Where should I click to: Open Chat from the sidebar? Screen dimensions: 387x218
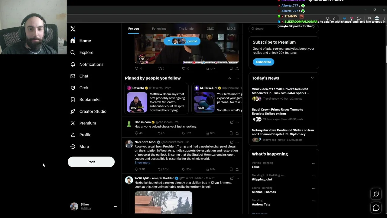[x=79, y=76]
